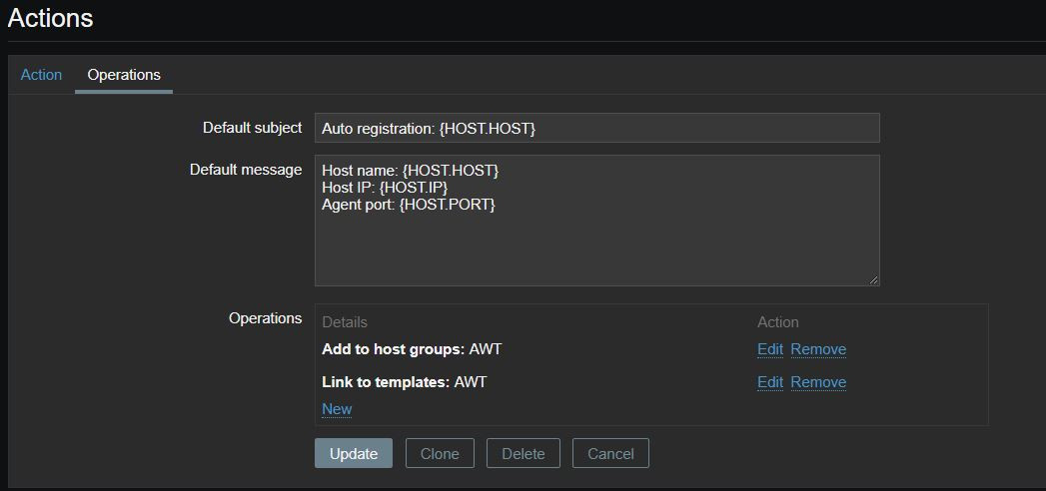
Task: Edit the Add to host groups operation
Action: [770, 349]
